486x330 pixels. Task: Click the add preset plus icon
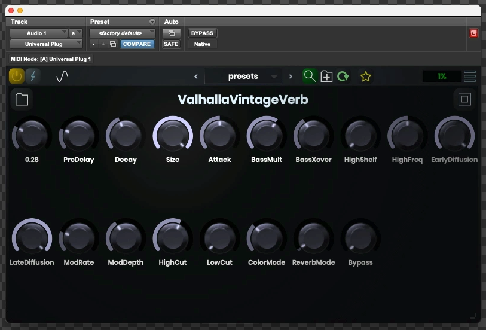[x=326, y=77]
